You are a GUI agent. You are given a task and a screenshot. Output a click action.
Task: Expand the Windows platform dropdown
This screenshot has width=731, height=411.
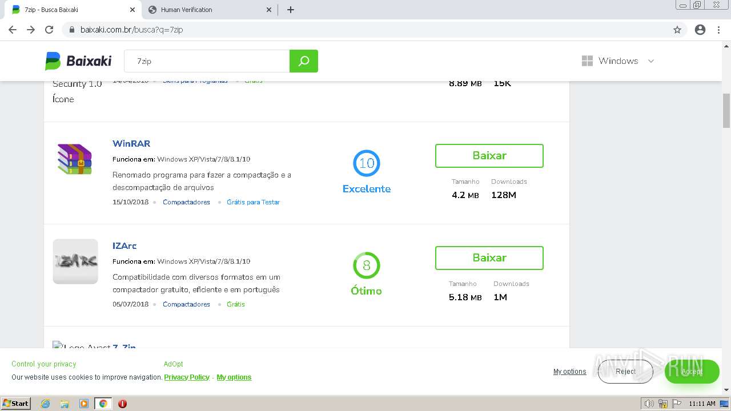(x=618, y=61)
